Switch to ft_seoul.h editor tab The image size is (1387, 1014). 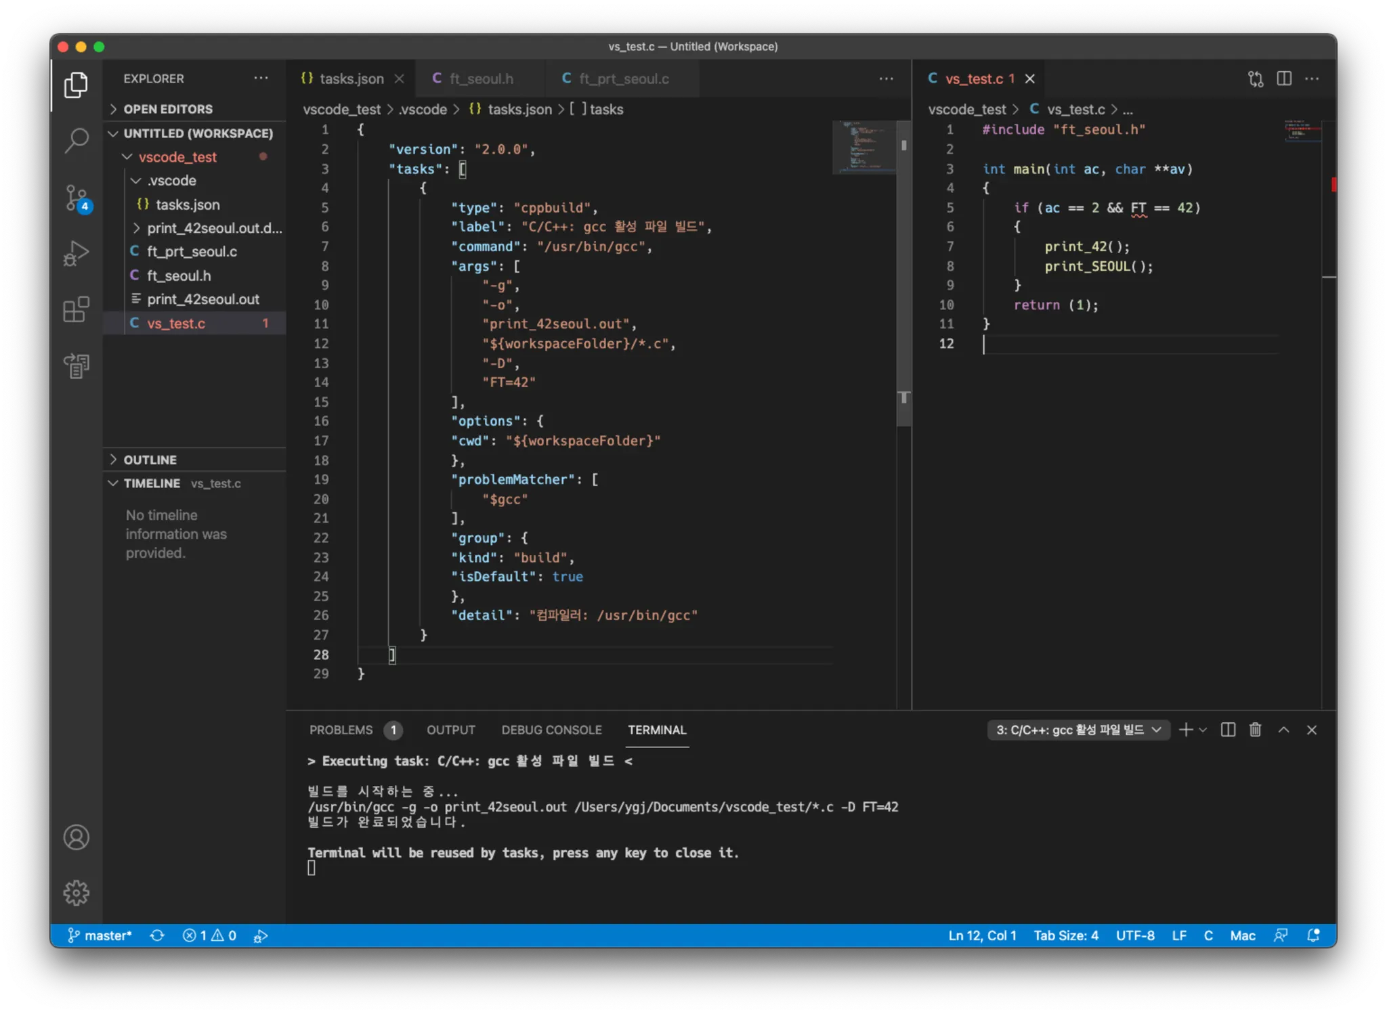click(x=481, y=79)
